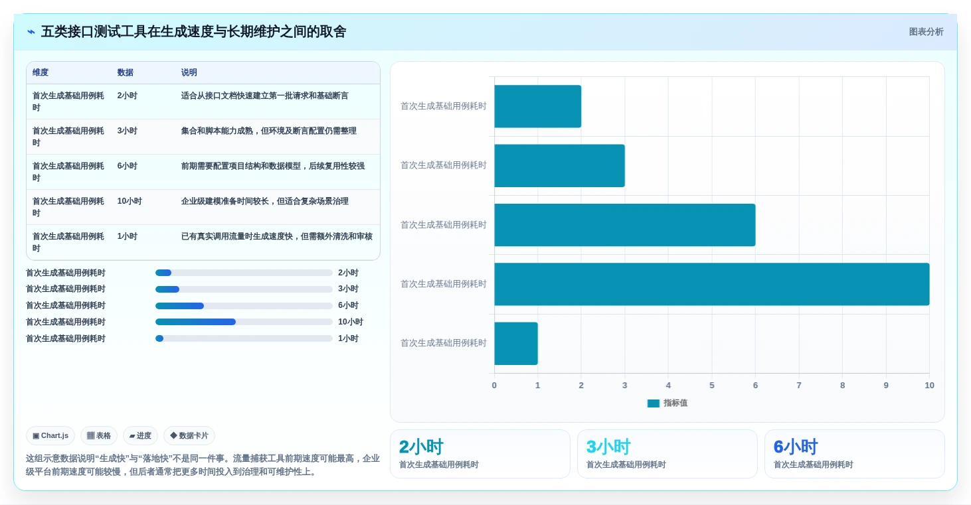
Task: Click the 数据卡片 chip
Action: [189, 436]
